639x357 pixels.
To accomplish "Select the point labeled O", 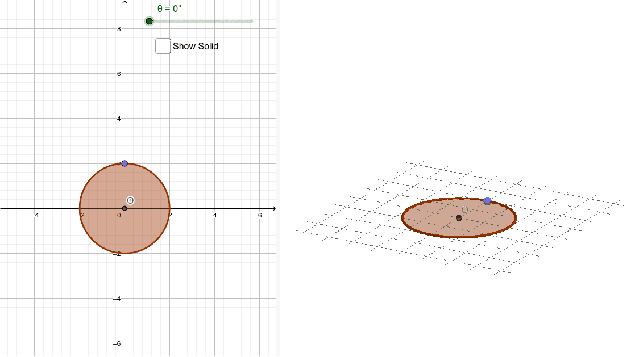I will (131, 200).
